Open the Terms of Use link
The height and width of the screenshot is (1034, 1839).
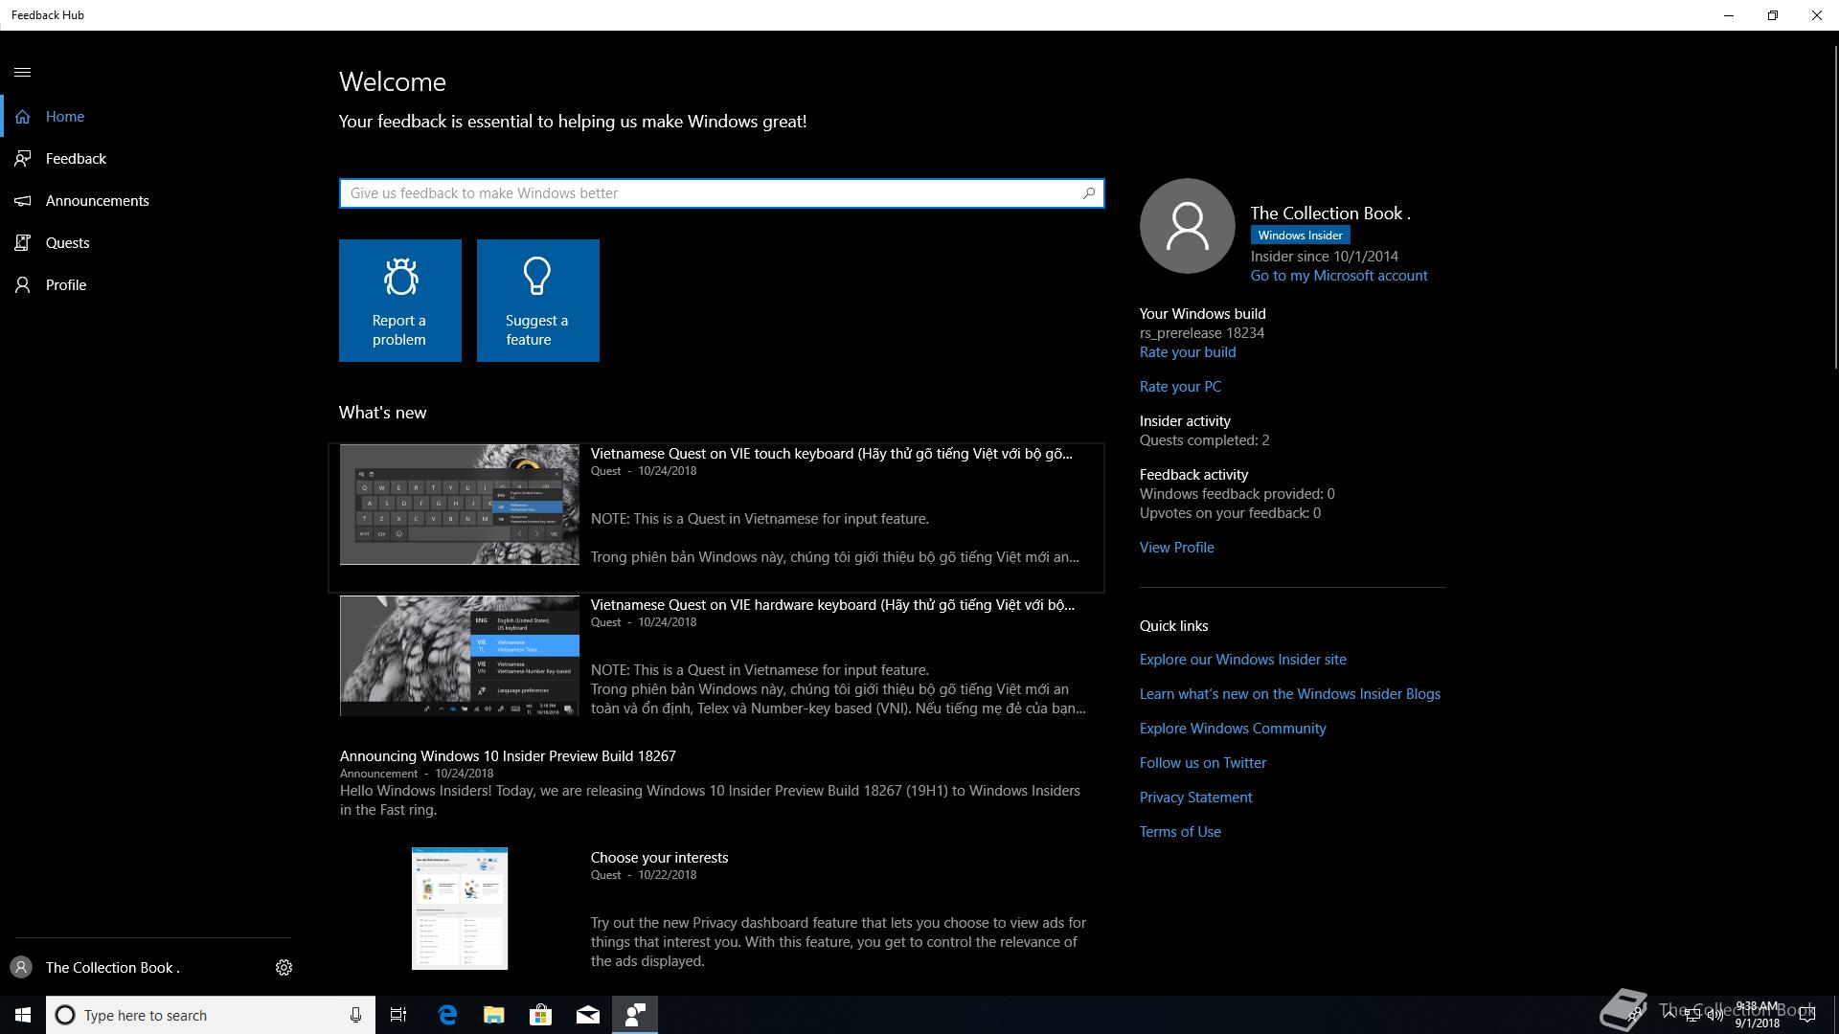click(1180, 832)
